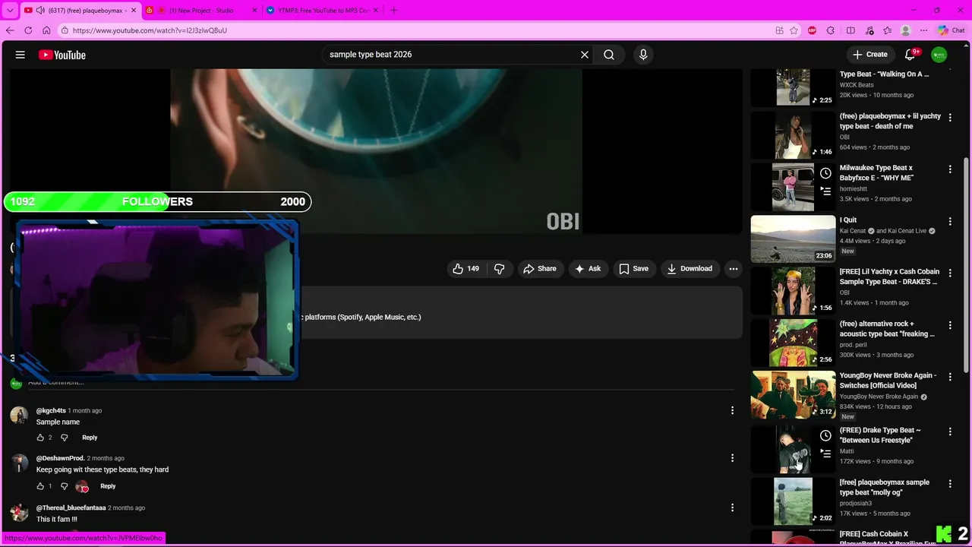Start voice search with microphone

coord(643,55)
